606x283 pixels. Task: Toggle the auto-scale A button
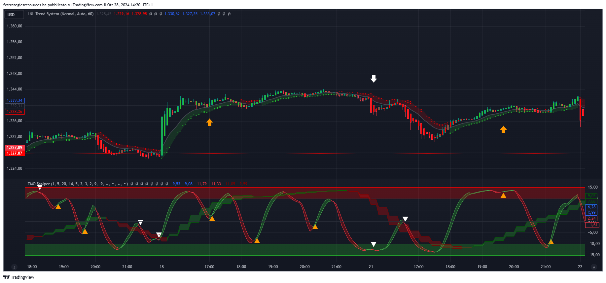click(594, 267)
